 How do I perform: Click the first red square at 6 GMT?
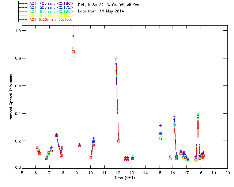click(37, 147)
